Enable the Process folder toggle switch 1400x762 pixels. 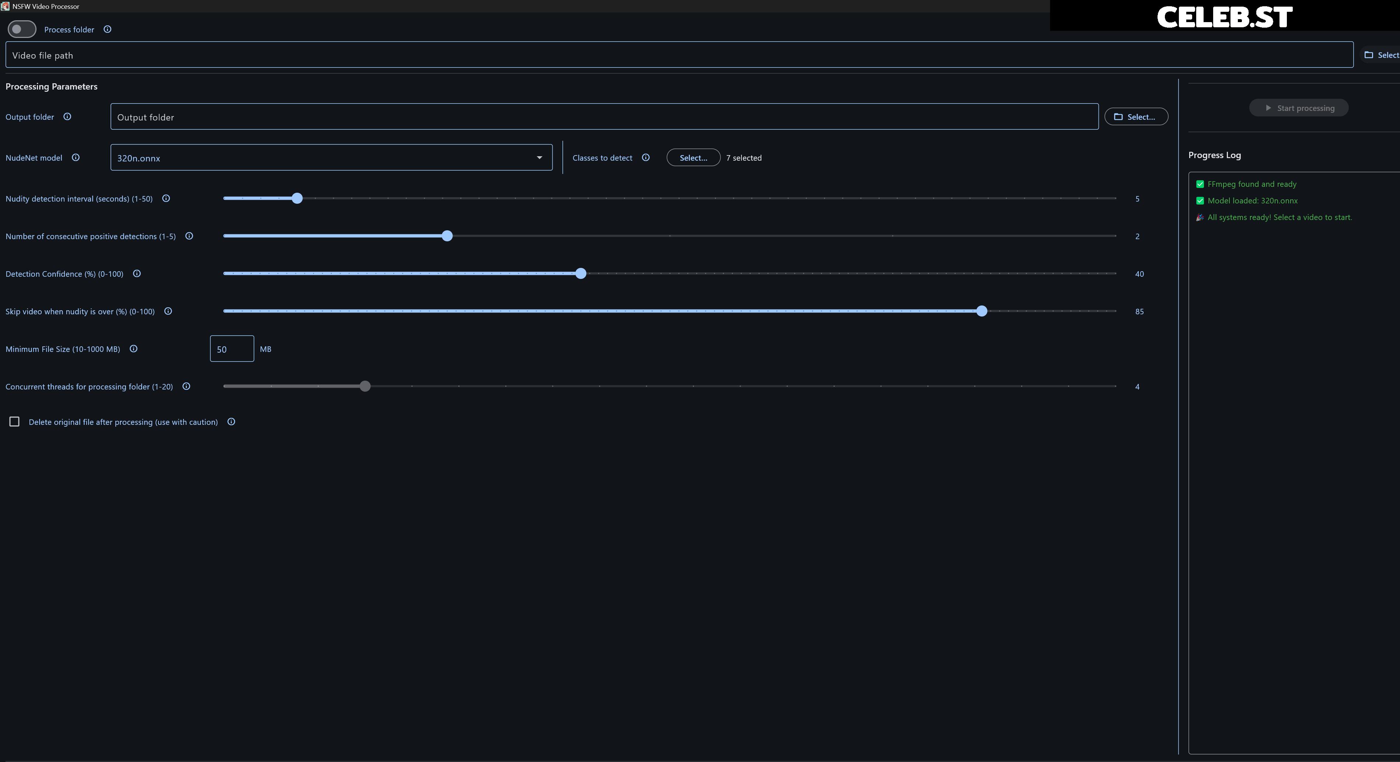(22, 29)
